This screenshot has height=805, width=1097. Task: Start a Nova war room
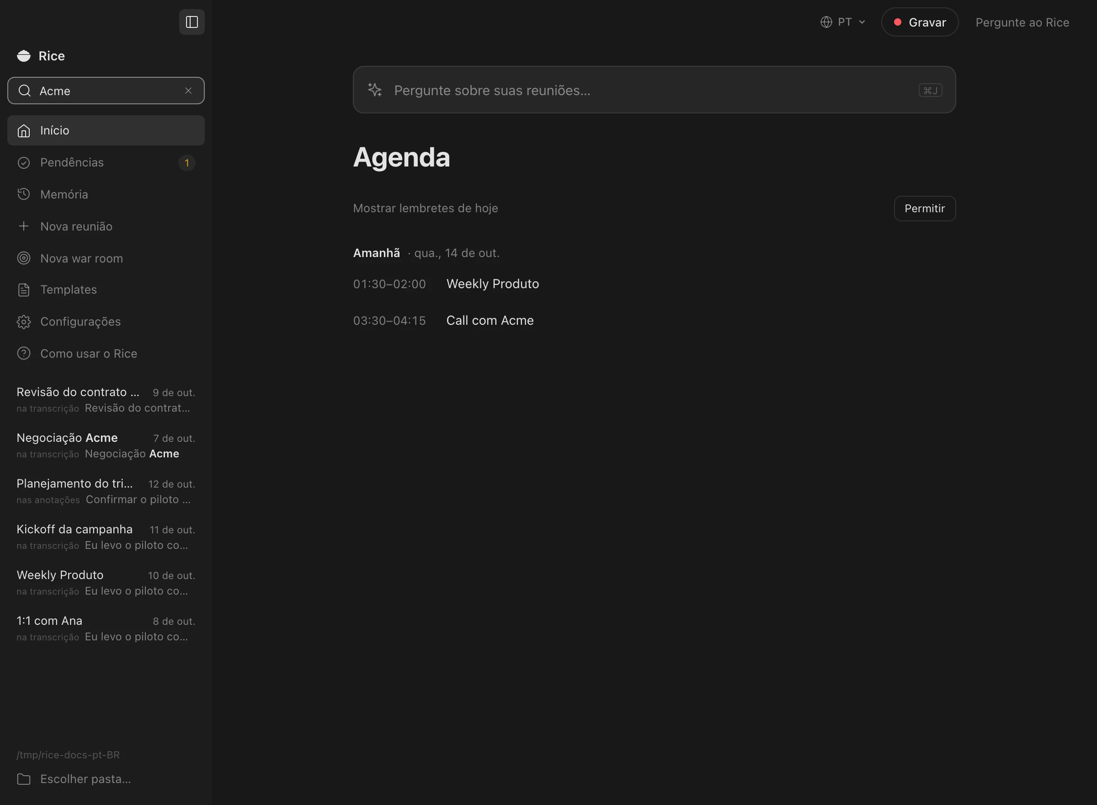tap(106, 258)
